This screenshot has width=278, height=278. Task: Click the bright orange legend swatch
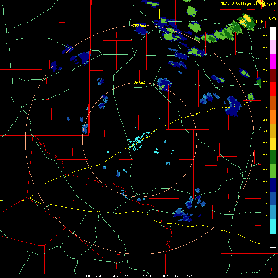click(x=273, y=117)
